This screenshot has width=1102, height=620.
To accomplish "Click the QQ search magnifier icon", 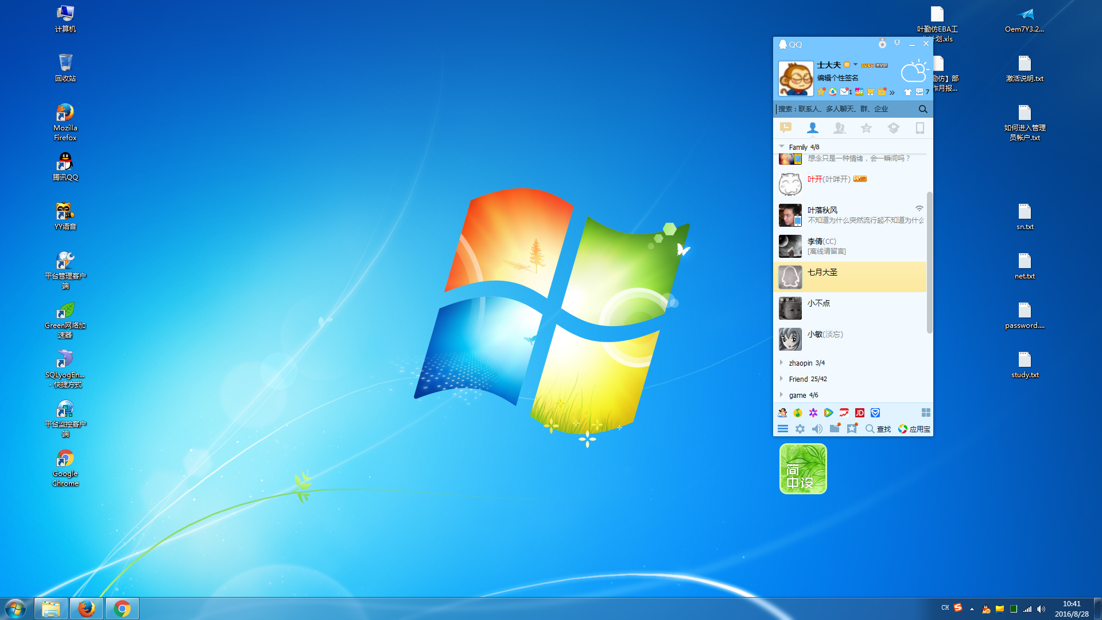I will [923, 109].
